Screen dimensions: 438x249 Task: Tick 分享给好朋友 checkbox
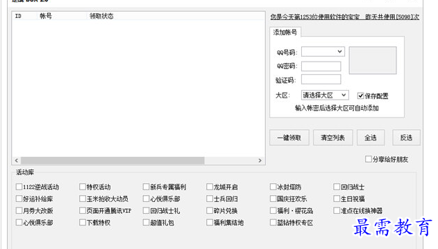tap(369, 159)
